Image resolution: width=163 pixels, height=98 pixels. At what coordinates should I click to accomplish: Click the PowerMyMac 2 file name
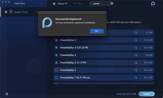pos(68,40)
